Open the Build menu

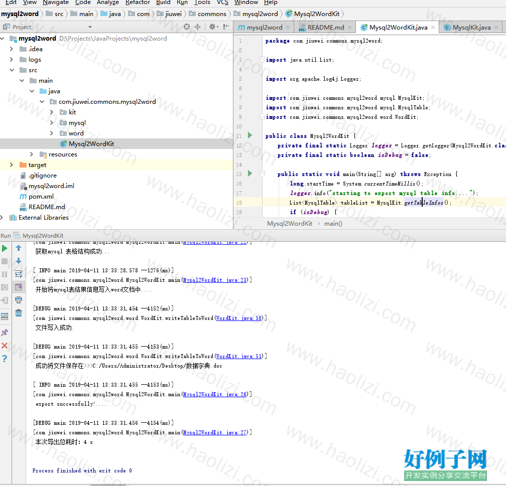[x=163, y=3]
